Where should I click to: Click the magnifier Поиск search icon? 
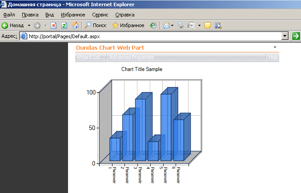click(88, 25)
